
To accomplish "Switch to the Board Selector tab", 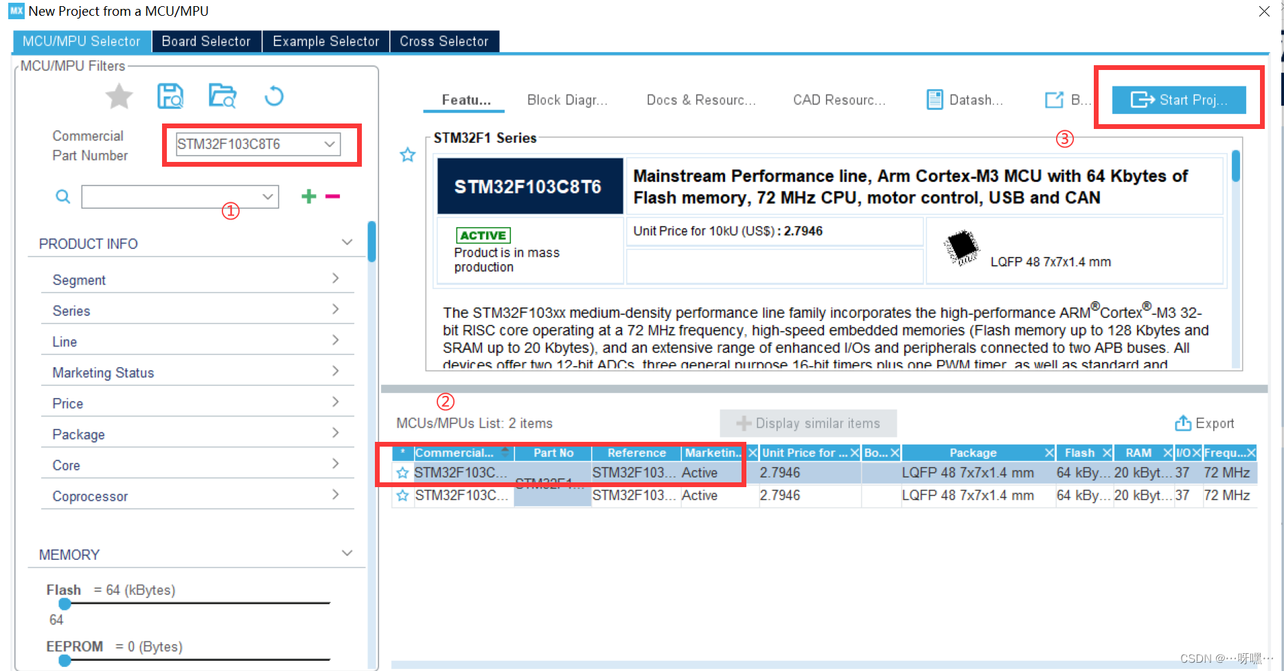I will [x=206, y=41].
